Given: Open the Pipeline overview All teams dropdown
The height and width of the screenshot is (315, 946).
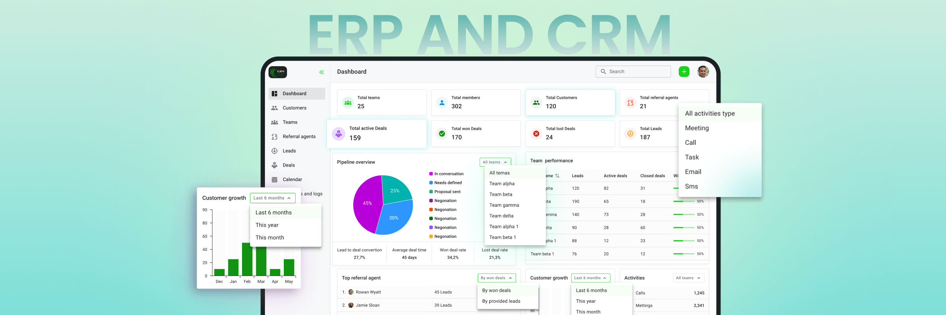Looking at the screenshot, I should (x=495, y=162).
